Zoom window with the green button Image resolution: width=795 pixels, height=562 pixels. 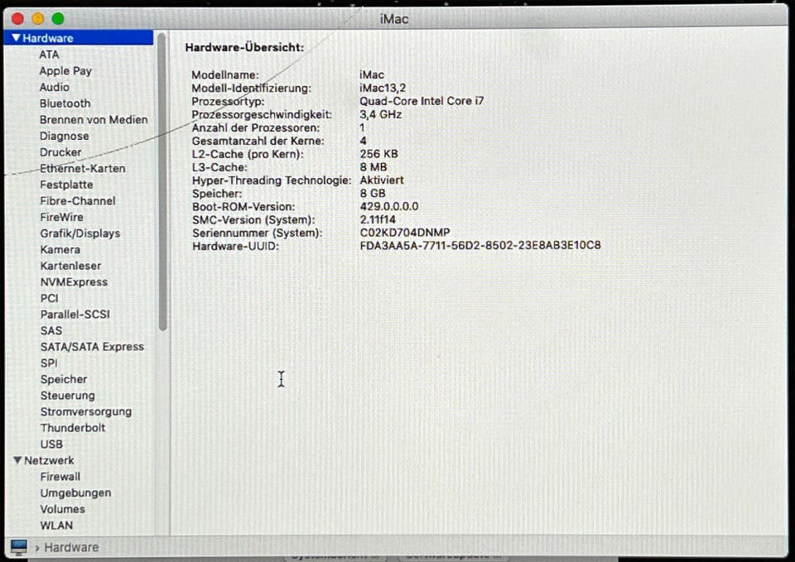tap(58, 19)
